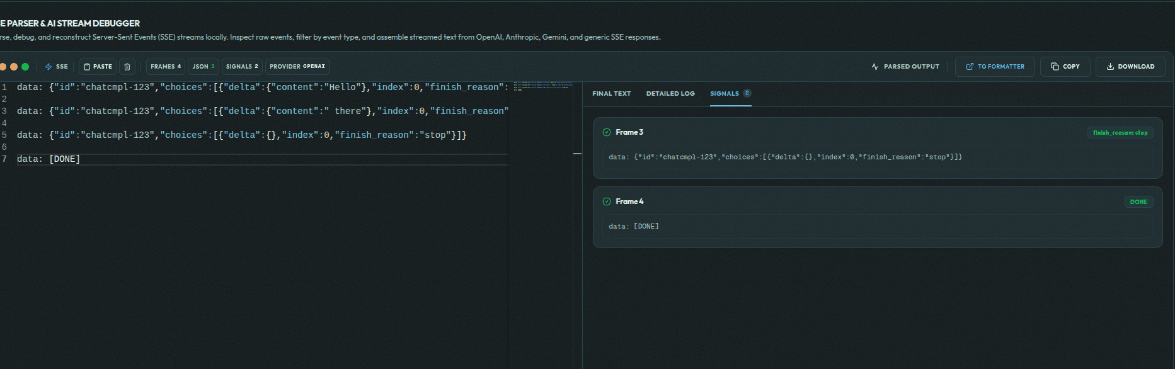Click Frame 3's data payload text
Image resolution: width=1175 pixels, height=369 pixels.
point(785,157)
